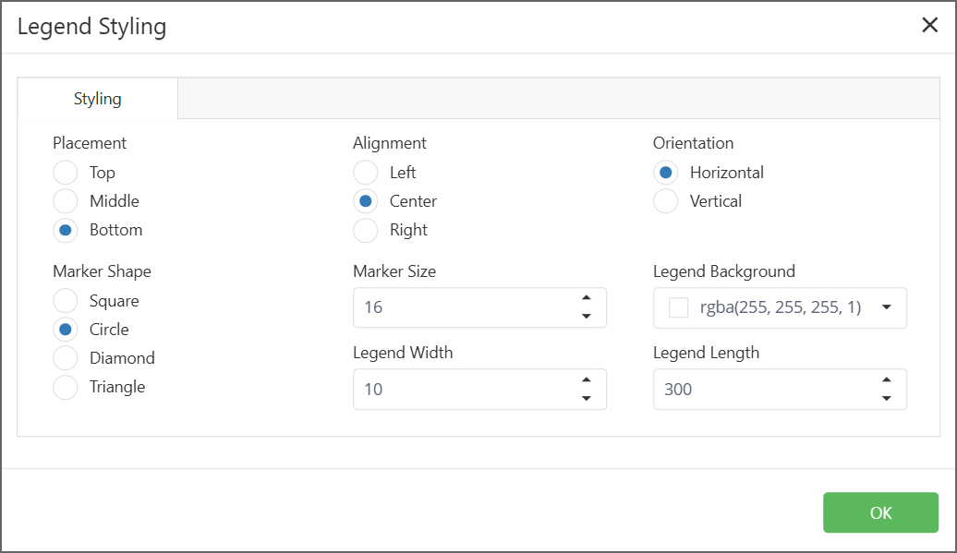
Task: Pick Diamond marker shape
Action: point(66,358)
